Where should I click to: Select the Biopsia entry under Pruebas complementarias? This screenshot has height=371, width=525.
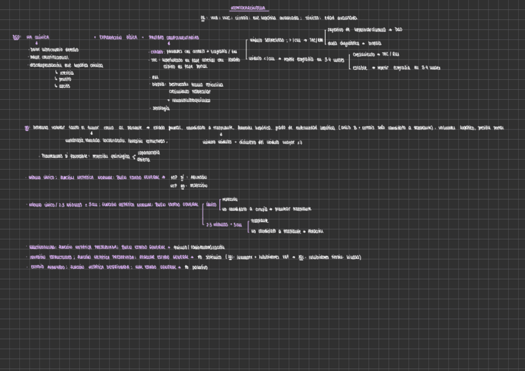[158, 82]
